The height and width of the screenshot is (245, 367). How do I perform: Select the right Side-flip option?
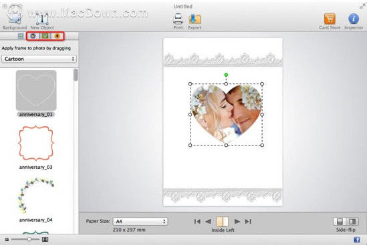352,222
